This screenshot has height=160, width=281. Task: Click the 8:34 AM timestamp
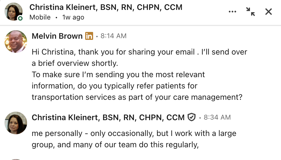217,117
